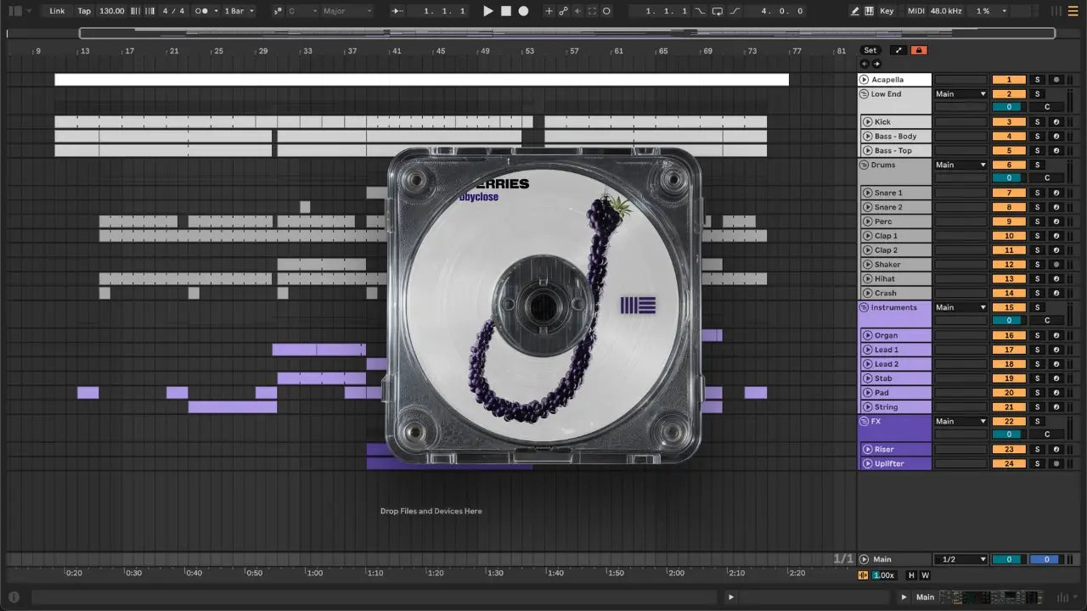1087x611 pixels.
Task: Open the 1 Bar quantization dropdown
Action: click(239, 11)
